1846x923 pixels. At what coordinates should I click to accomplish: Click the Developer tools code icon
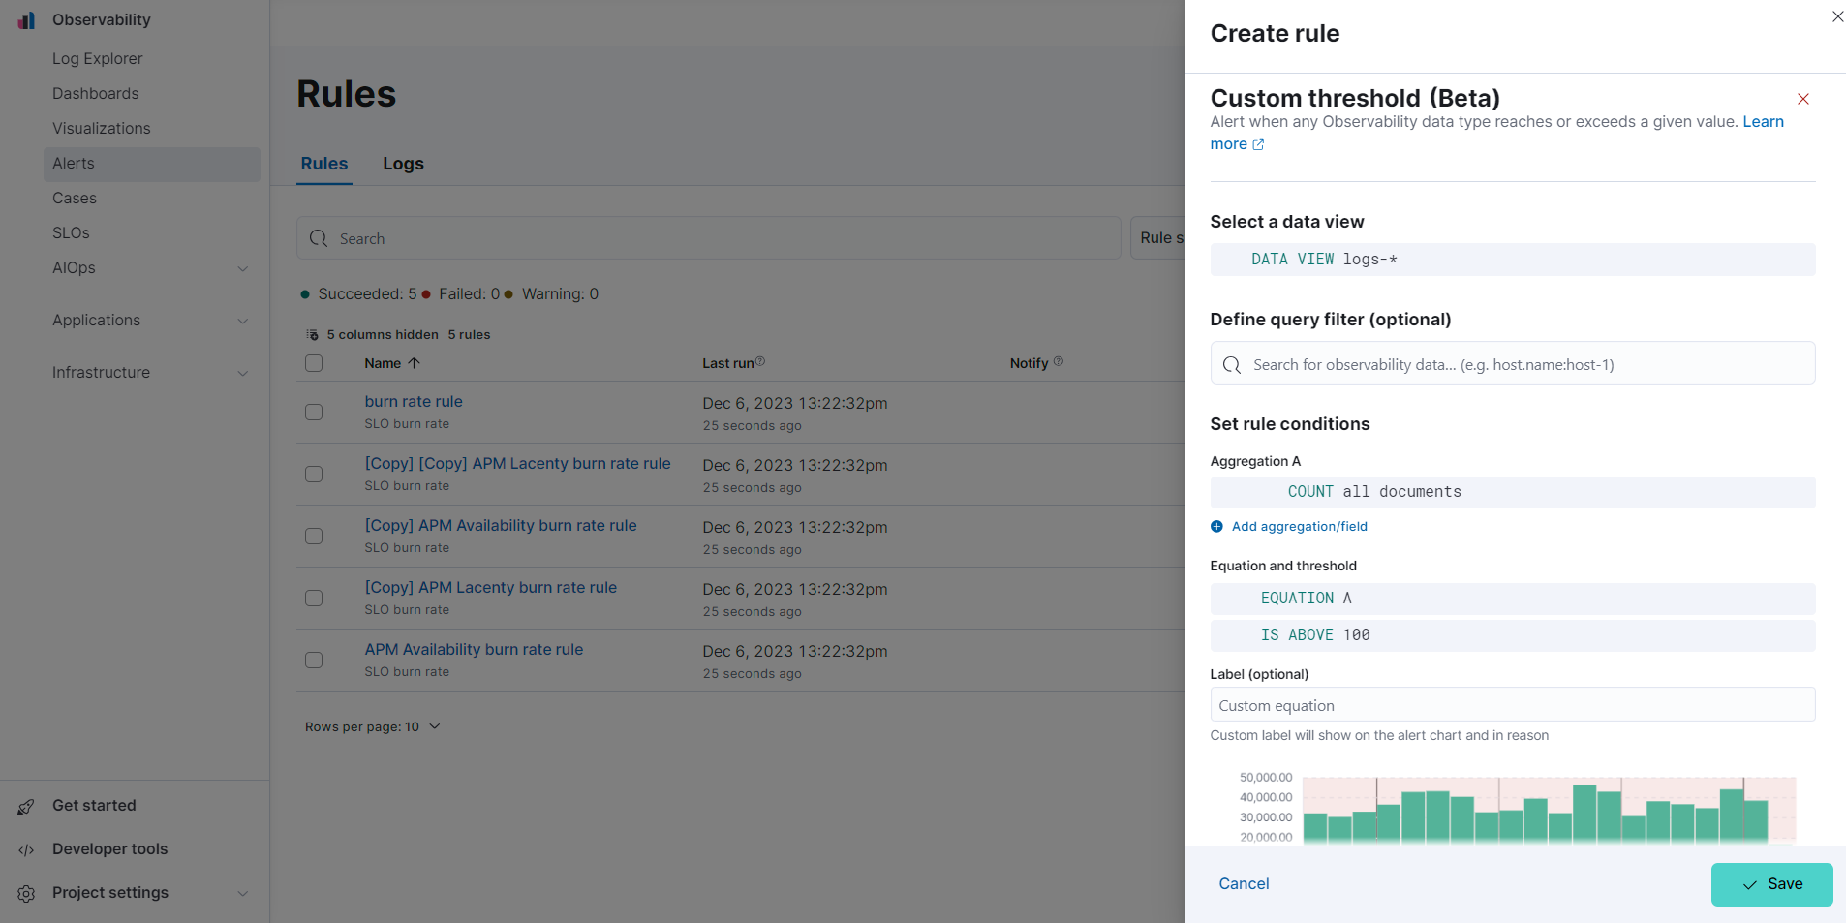tap(26, 850)
